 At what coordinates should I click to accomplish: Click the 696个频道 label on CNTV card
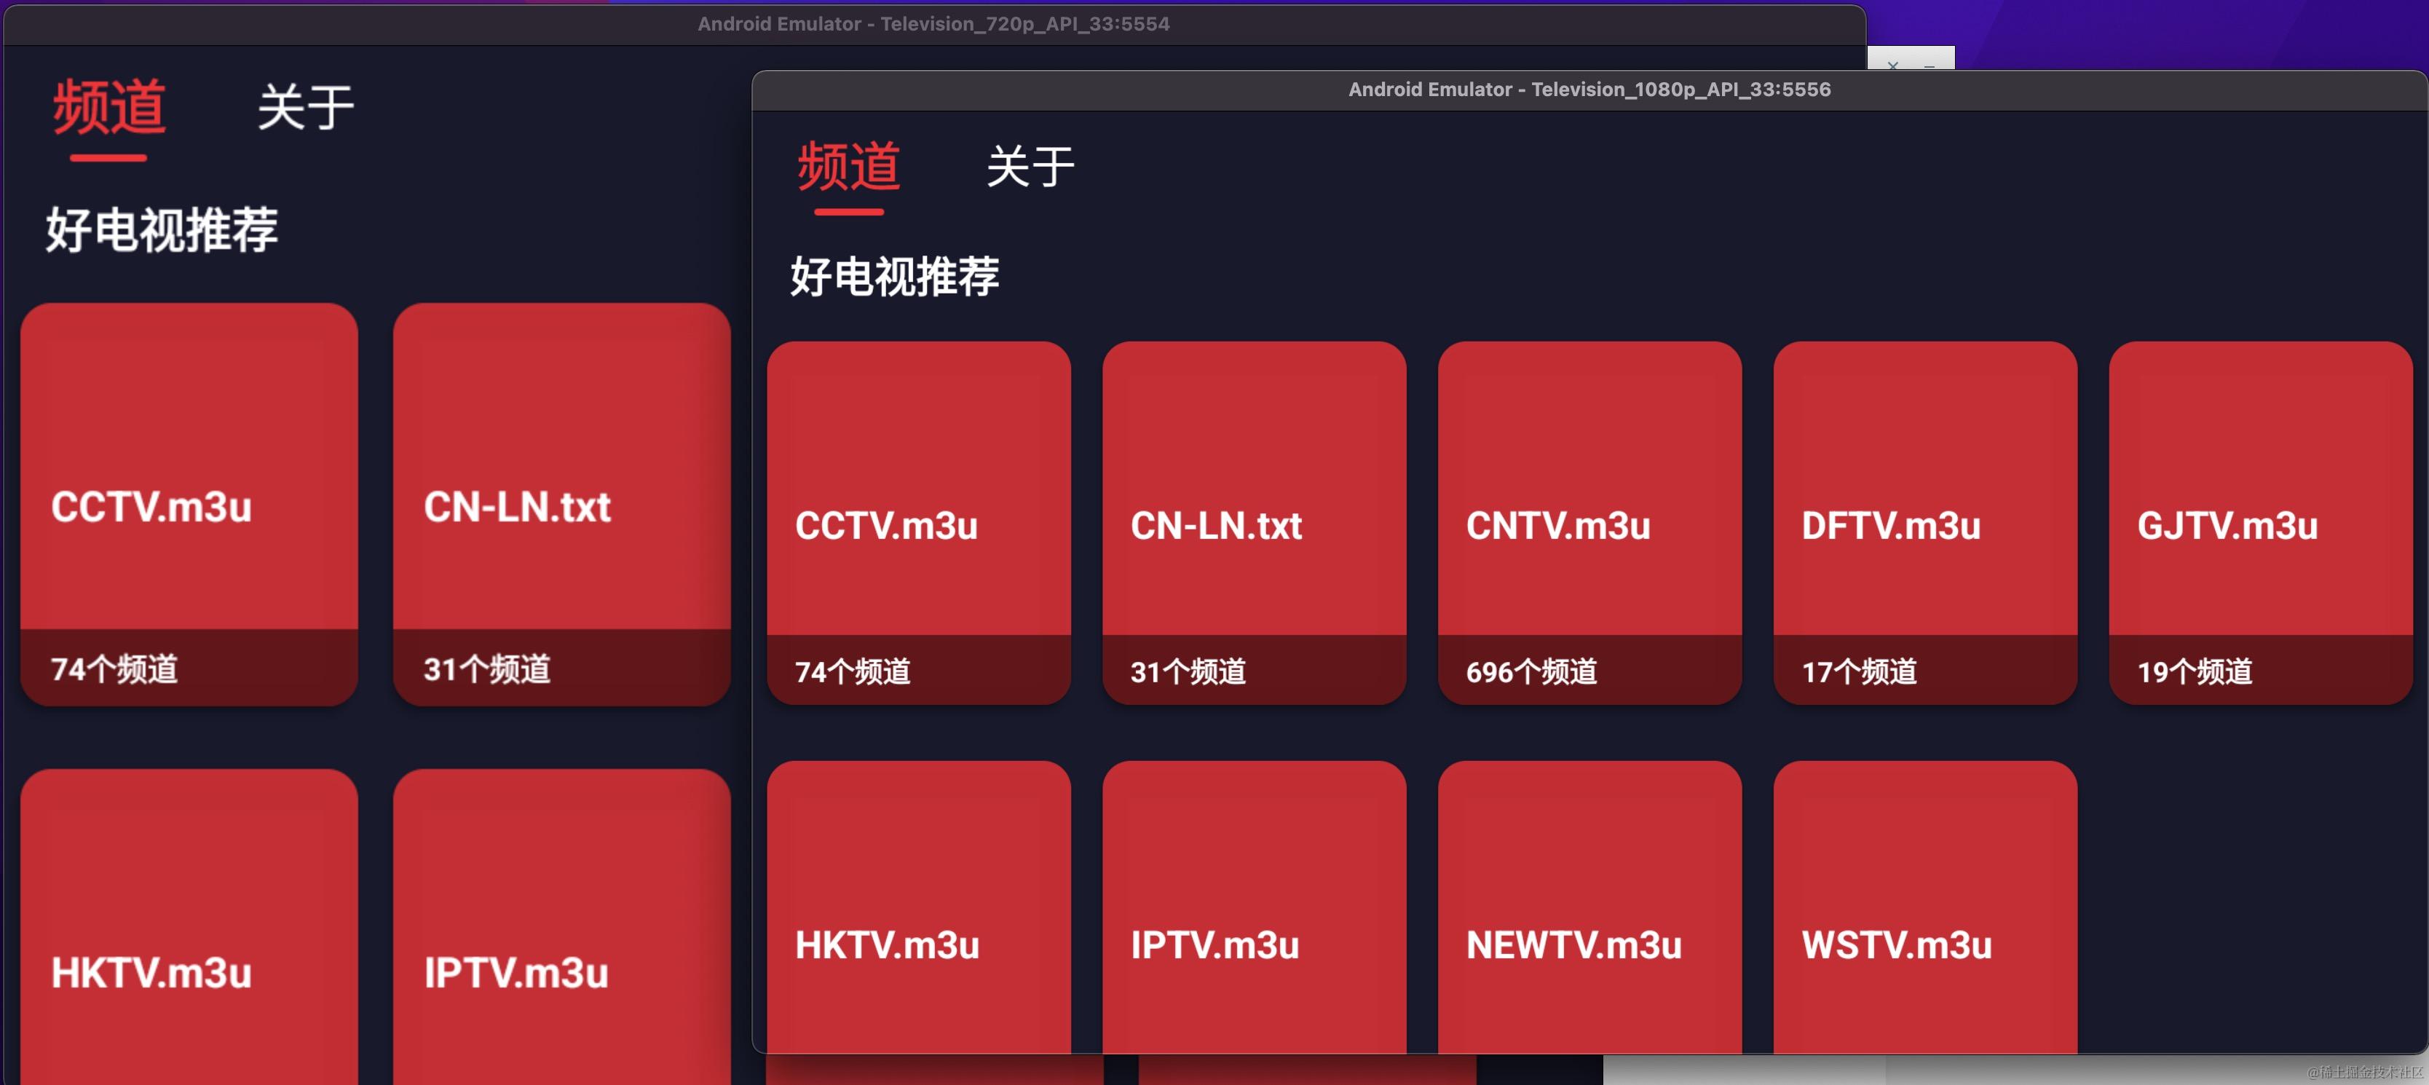coord(1531,671)
